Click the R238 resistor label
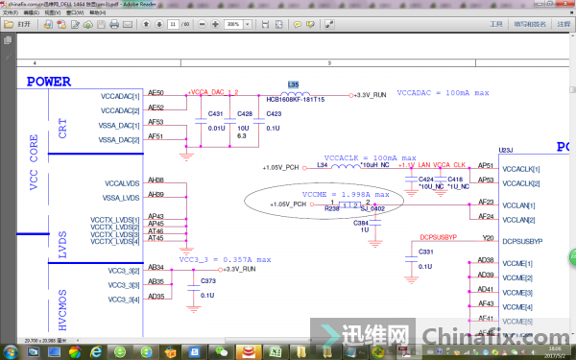 tap(332, 208)
